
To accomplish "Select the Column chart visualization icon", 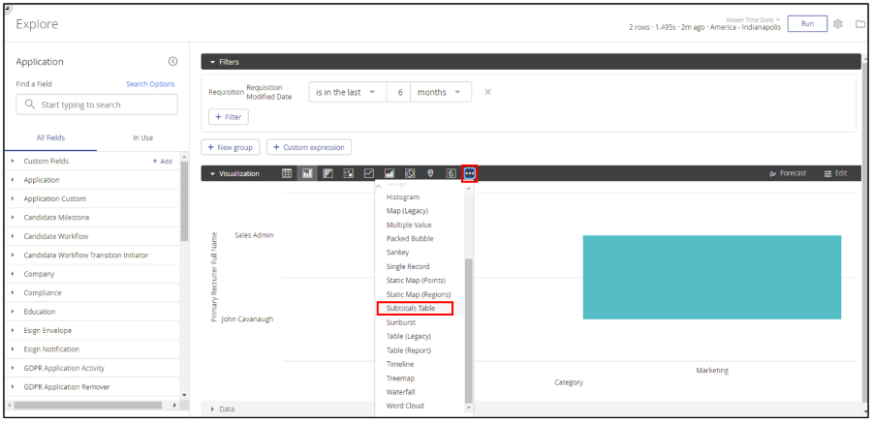I will pyautogui.click(x=307, y=173).
